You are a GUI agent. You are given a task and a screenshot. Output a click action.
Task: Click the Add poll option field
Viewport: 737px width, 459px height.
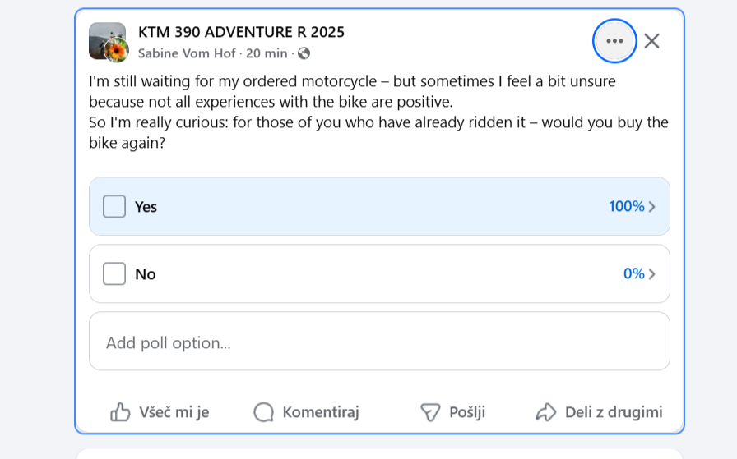tap(379, 342)
